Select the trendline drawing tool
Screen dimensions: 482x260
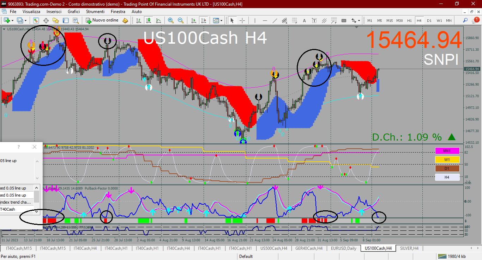(275, 20)
